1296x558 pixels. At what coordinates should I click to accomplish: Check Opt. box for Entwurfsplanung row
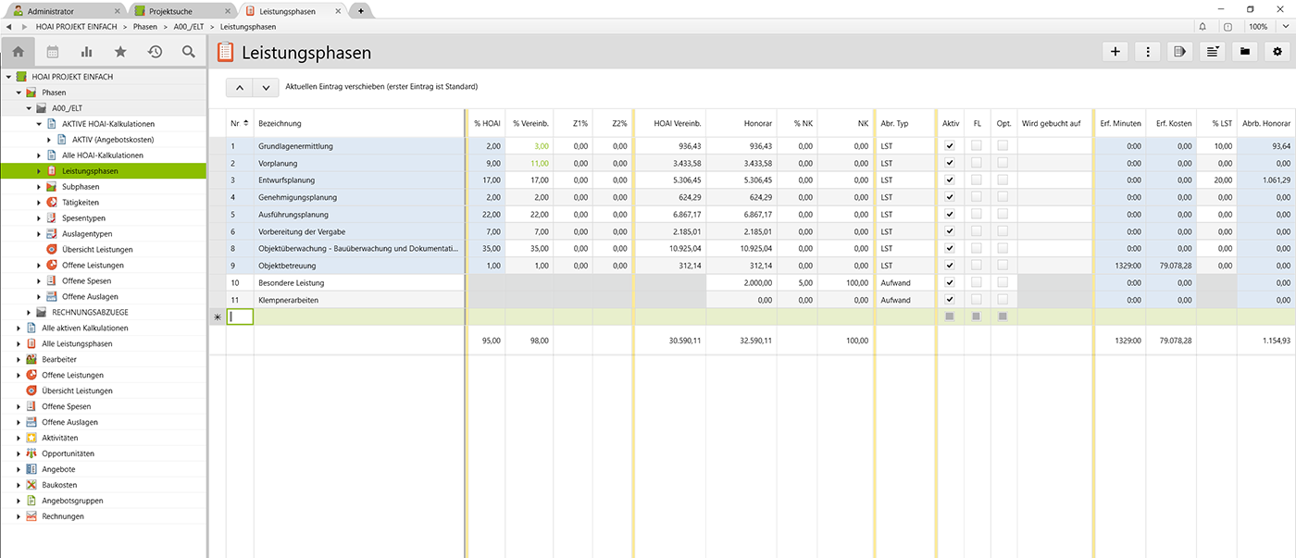point(1003,180)
